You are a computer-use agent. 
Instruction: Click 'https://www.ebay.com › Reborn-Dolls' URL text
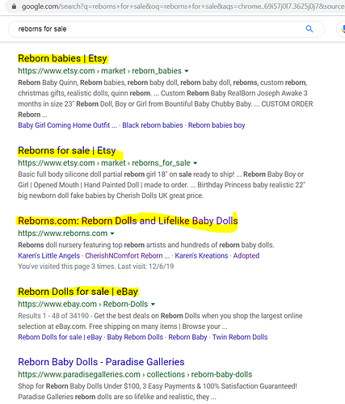coord(83,304)
